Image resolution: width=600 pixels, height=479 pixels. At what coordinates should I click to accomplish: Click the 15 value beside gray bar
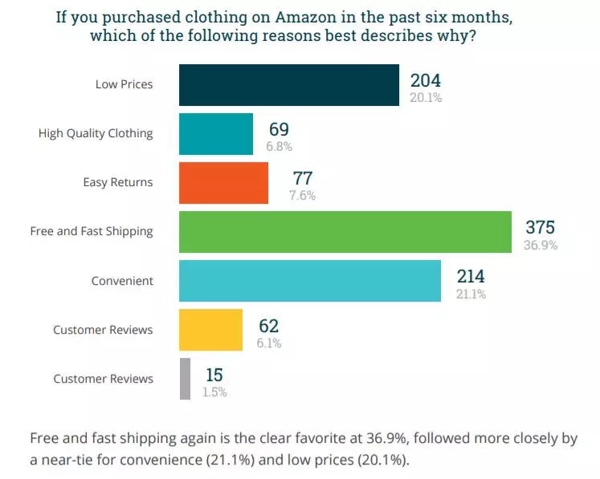214,375
